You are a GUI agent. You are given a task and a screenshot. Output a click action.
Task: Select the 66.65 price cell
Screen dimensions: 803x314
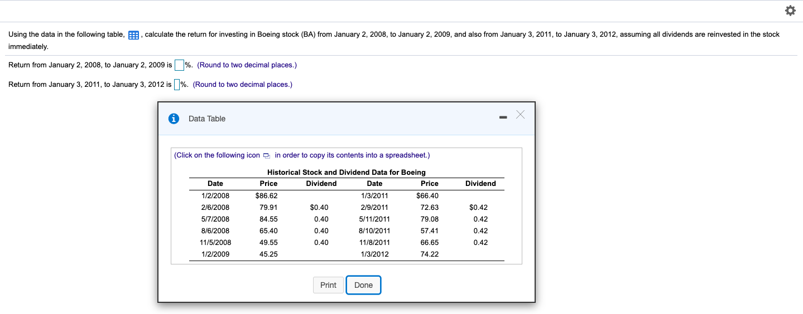[x=430, y=242]
